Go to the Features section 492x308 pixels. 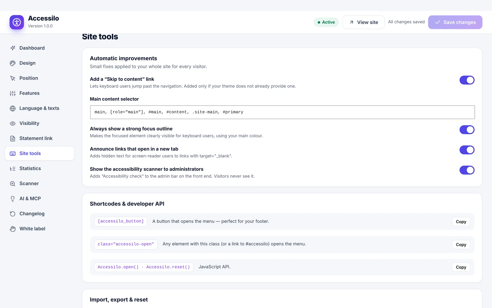[x=40, y=93]
